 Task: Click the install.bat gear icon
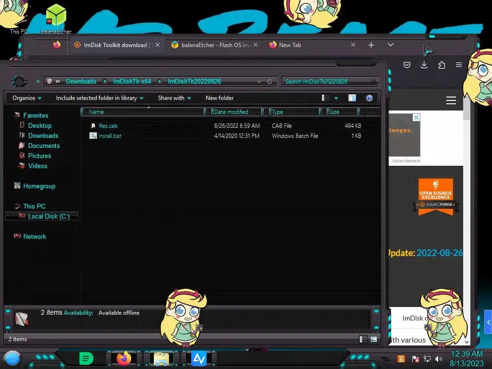(x=93, y=136)
